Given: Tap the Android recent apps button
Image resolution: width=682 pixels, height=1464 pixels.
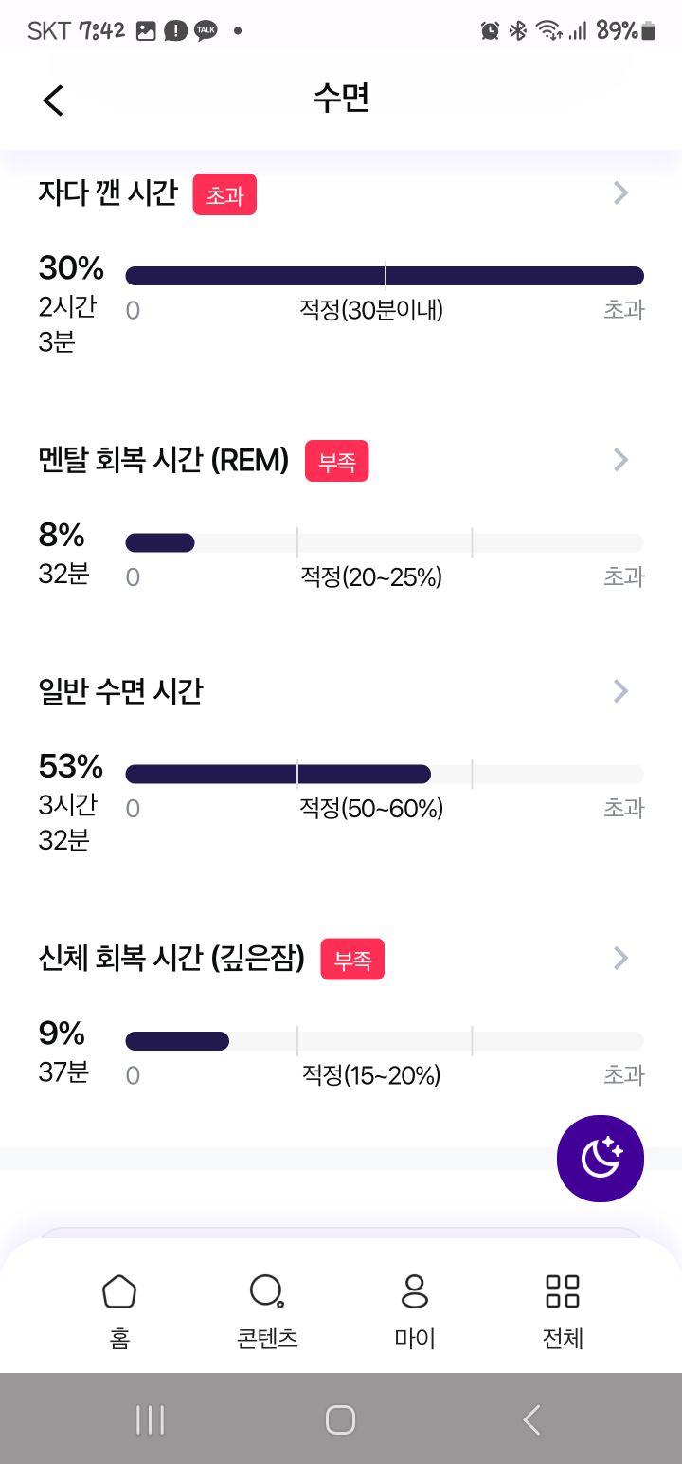Looking at the screenshot, I should 150,1419.
